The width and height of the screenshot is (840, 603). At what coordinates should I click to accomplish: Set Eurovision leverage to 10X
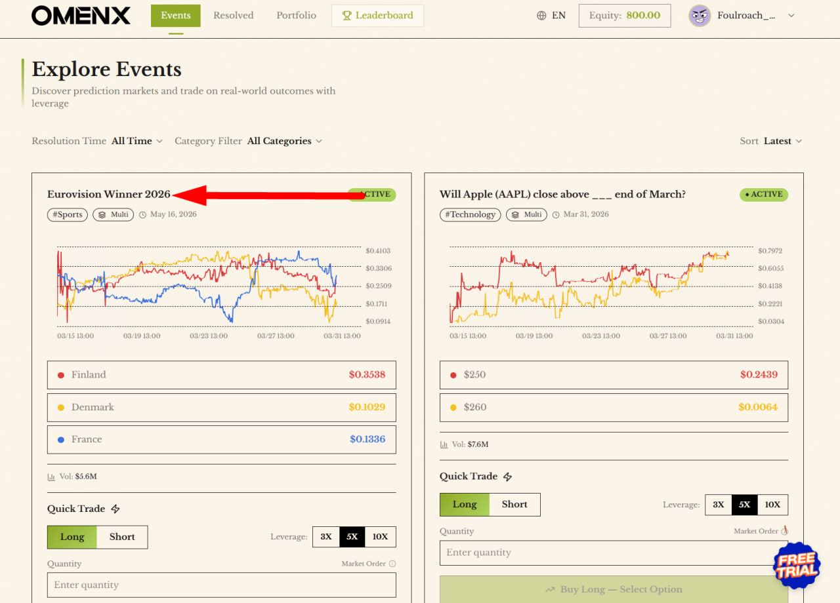click(x=380, y=537)
